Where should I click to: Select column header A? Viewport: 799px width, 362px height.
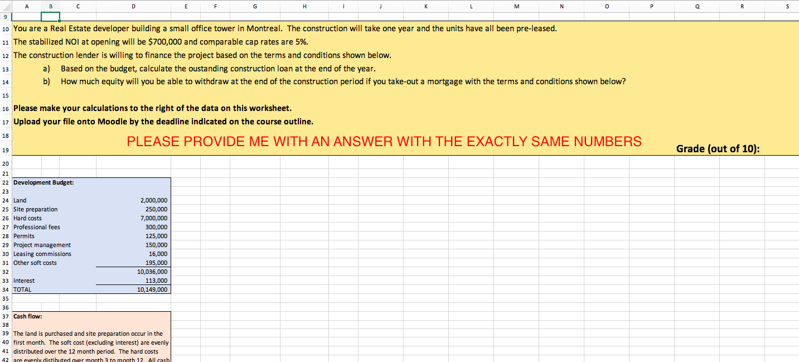tap(27, 7)
